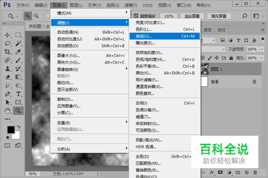This screenshot has width=268, height=178.
Task: Click the background color white swatch
Action: [x=17, y=136]
